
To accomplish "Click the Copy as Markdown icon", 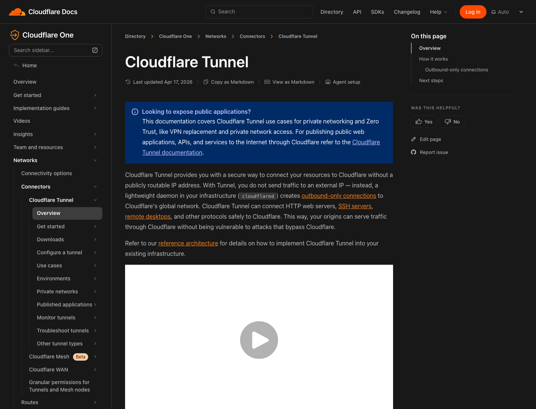I will [206, 82].
